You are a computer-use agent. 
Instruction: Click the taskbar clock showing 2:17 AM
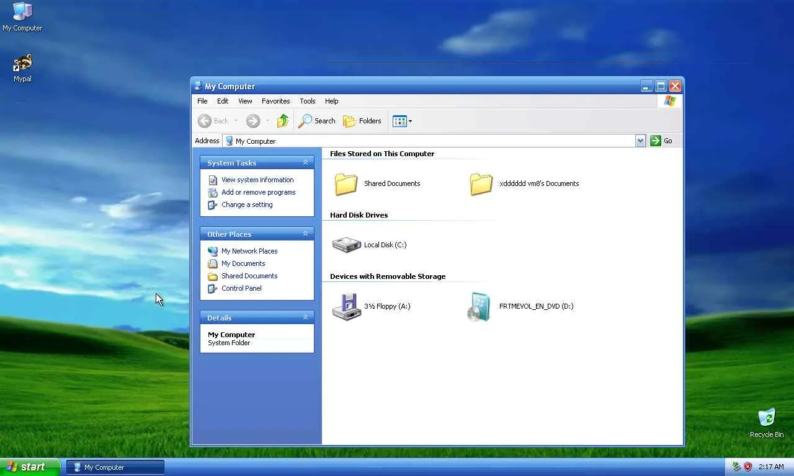(771, 467)
